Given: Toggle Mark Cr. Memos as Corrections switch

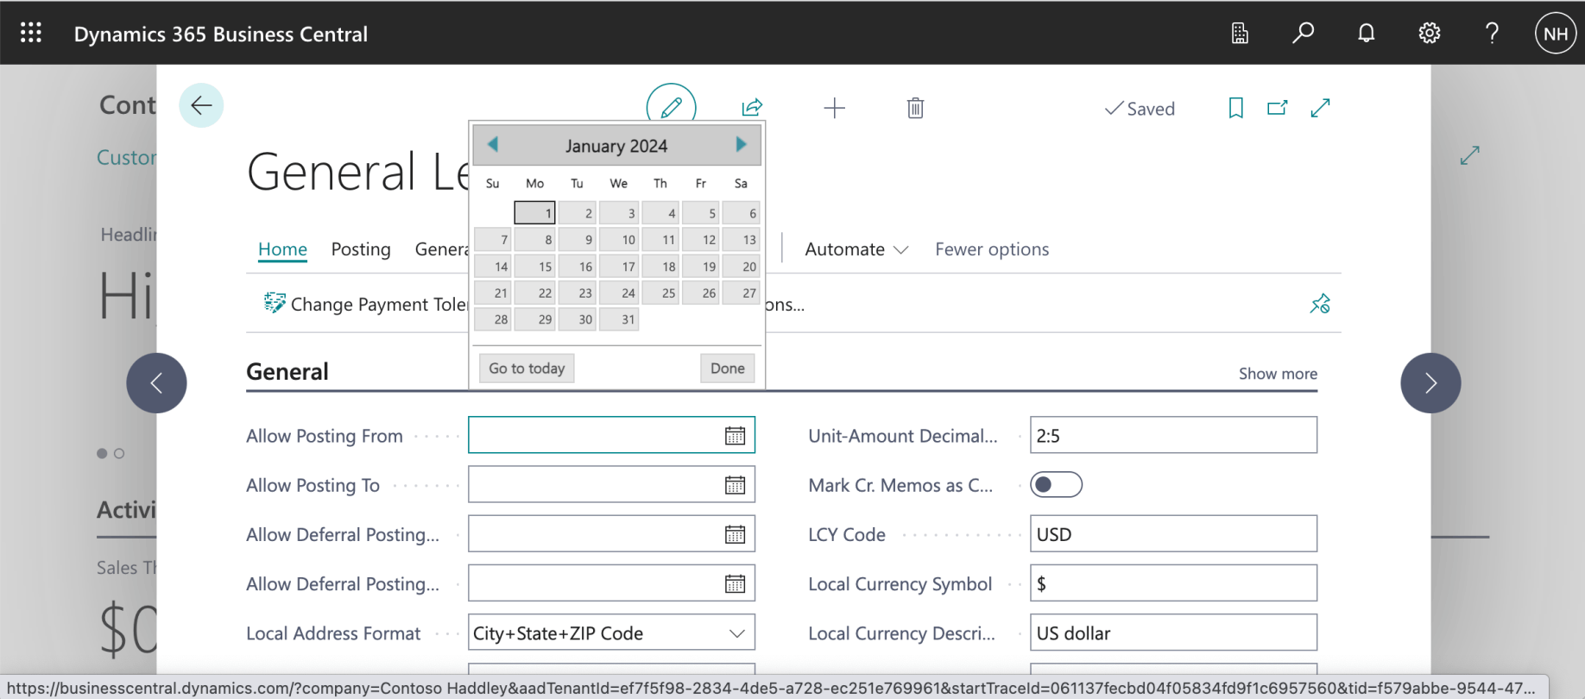Looking at the screenshot, I should tap(1055, 485).
